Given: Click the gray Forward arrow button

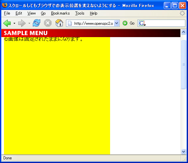Looking at the screenshot, I should tap(22, 23).
